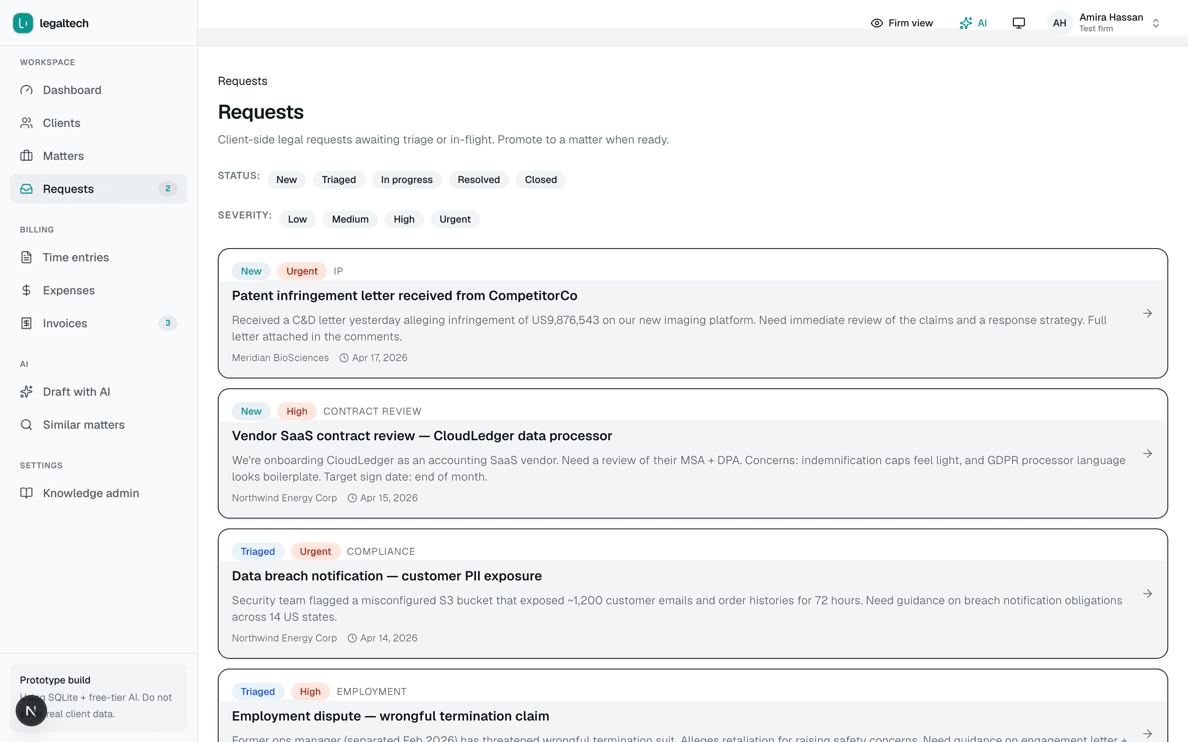Click Northwind Energy Corp on Vendor SaaS card
Image resolution: width=1188 pixels, height=742 pixels.
click(284, 498)
